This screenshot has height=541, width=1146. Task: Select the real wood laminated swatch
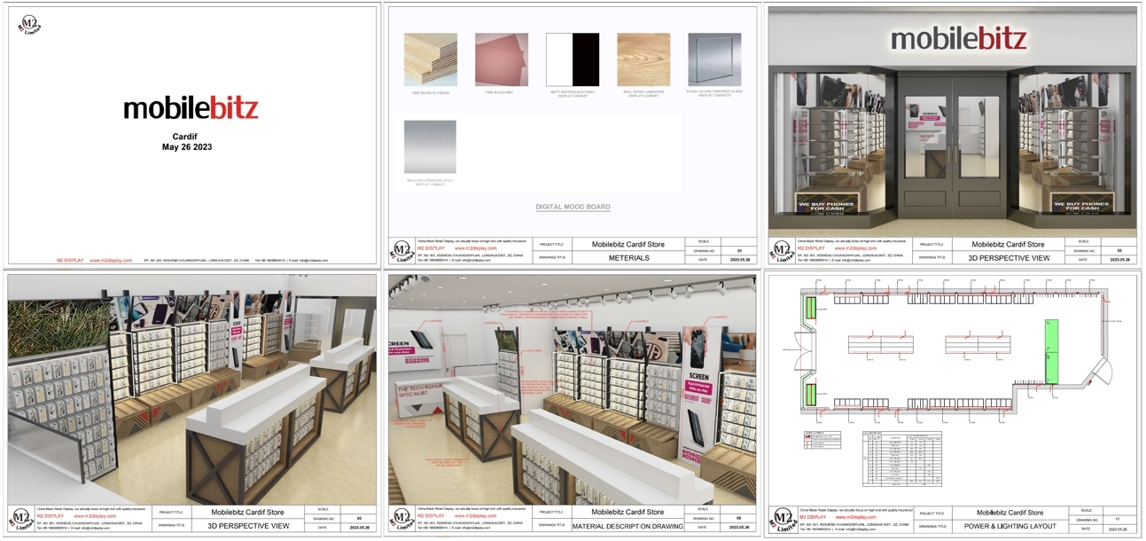(x=643, y=59)
